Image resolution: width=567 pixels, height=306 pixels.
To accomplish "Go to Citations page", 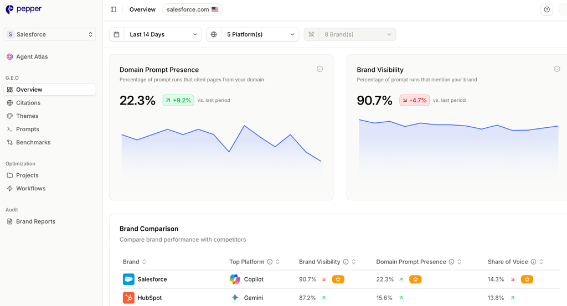I will click(50, 102).
